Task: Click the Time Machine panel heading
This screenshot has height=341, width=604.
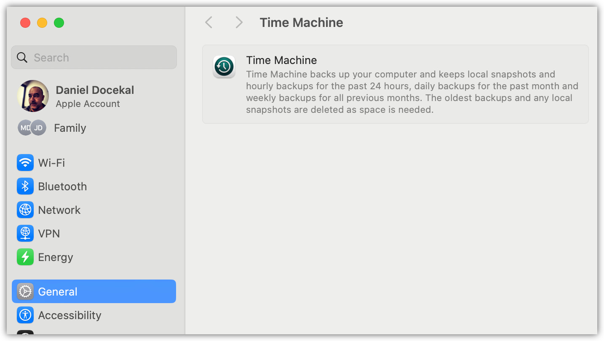Action: pyautogui.click(x=281, y=60)
